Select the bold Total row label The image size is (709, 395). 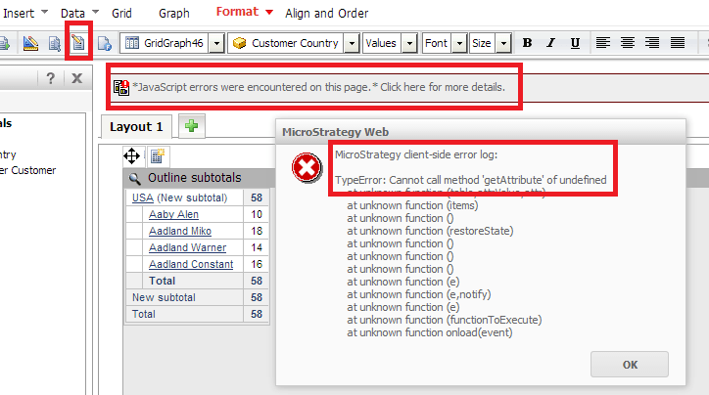[x=162, y=281]
